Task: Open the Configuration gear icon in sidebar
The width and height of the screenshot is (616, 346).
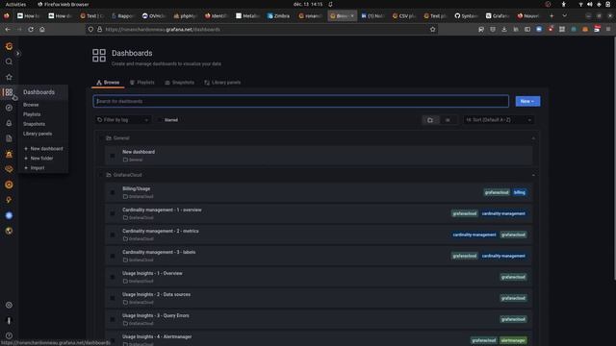Action: click(9, 305)
